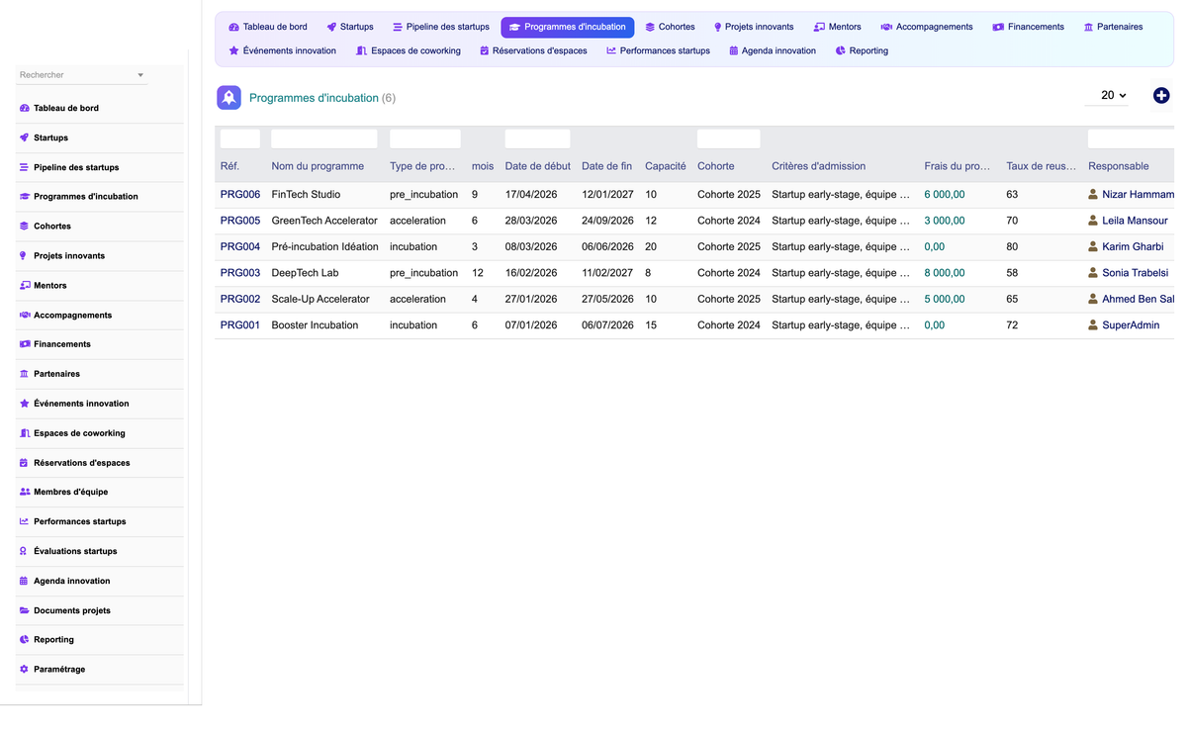Click the Réservations d'espaces calendar icon in sidebar

click(x=25, y=463)
